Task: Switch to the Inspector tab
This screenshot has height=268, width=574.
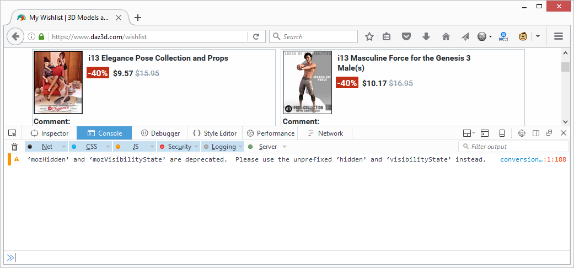Action: point(50,133)
